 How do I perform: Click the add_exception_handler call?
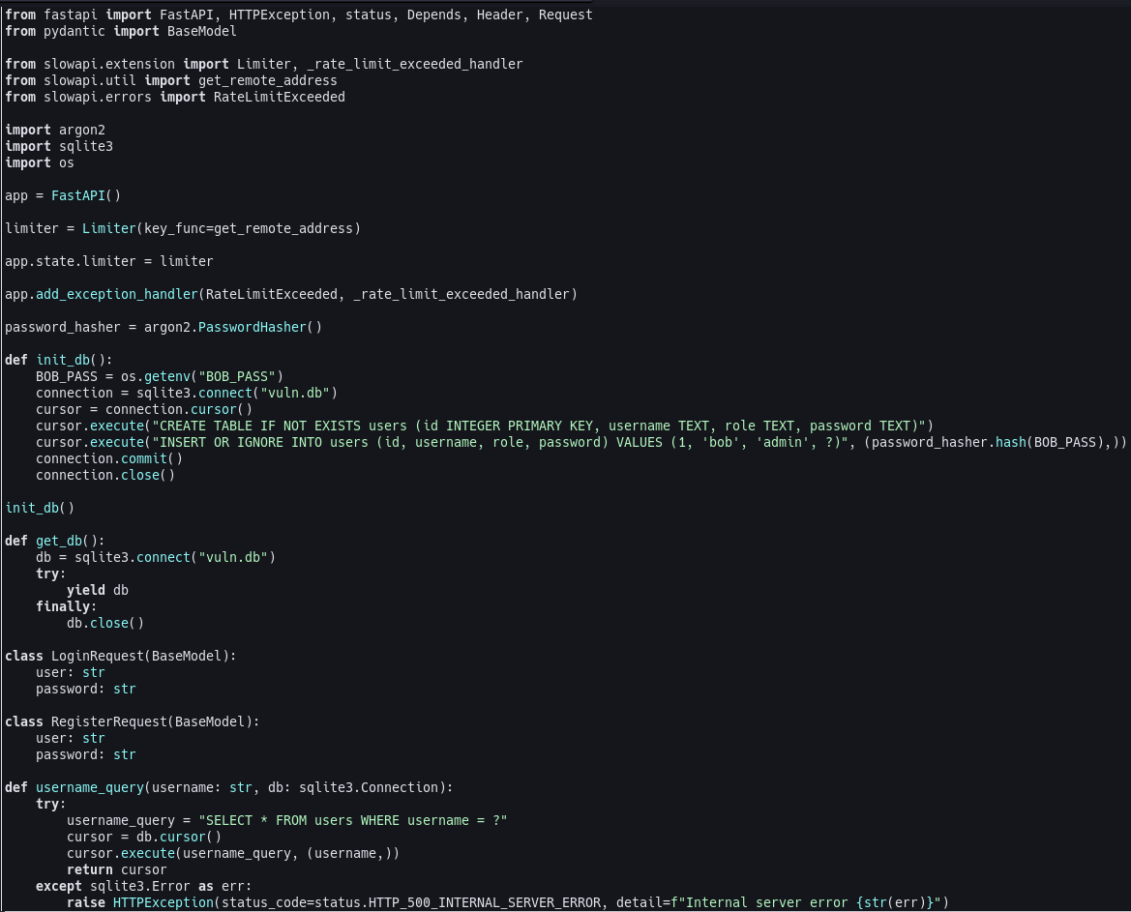point(290,295)
